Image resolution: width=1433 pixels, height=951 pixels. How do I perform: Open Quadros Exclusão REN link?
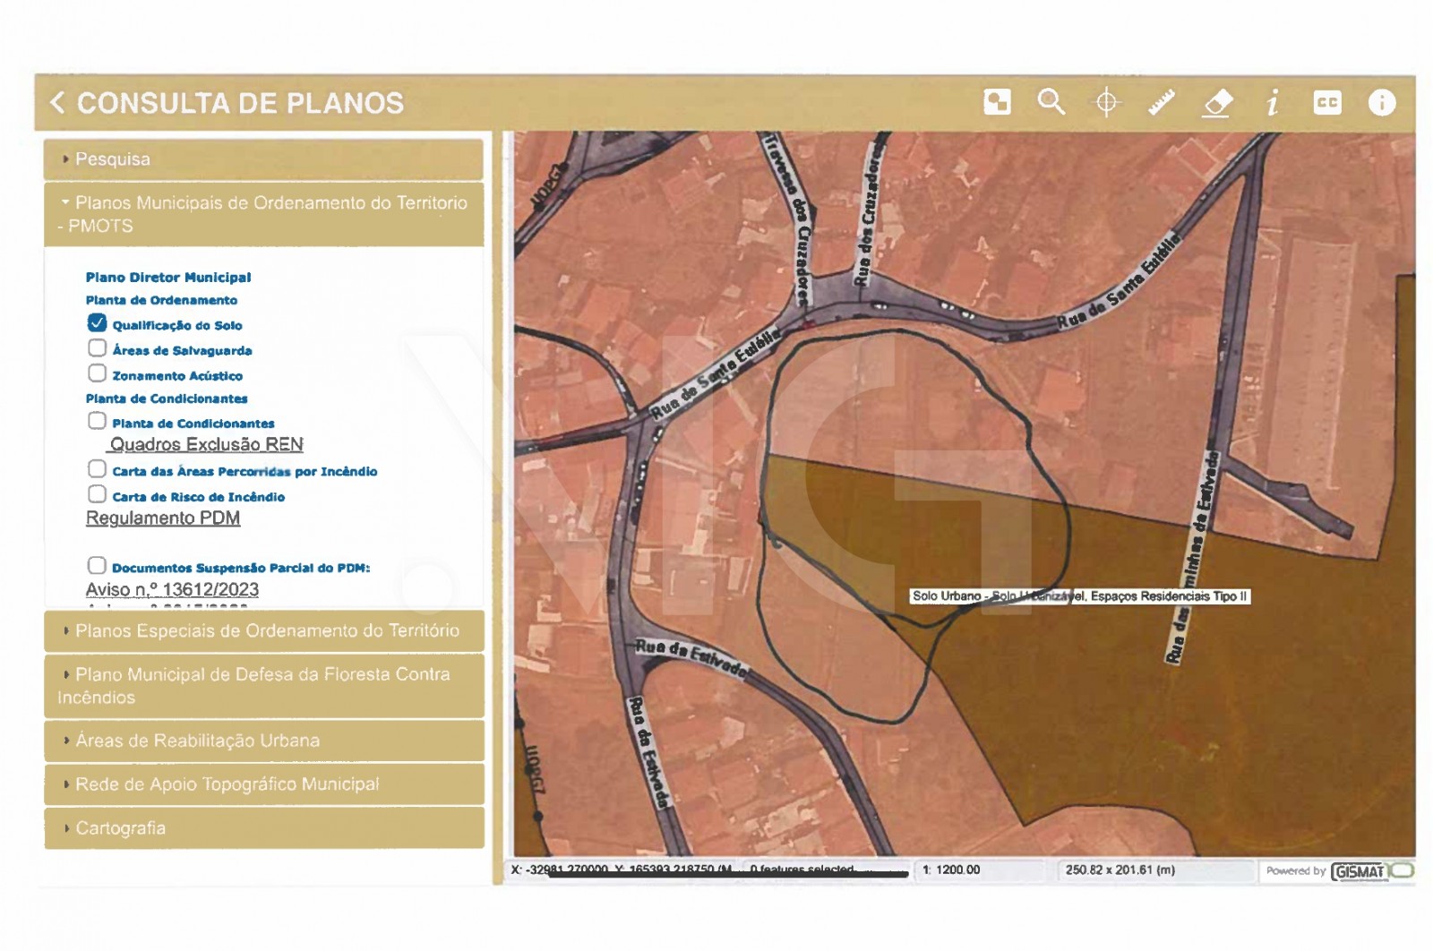point(206,445)
